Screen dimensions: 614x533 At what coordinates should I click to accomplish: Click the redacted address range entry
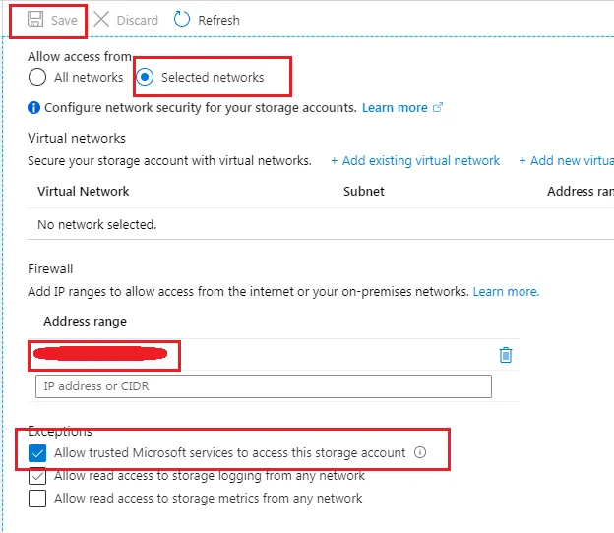(x=100, y=354)
